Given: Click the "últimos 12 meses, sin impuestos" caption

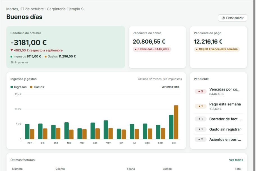Looking at the screenshot, I should (160, 79).
